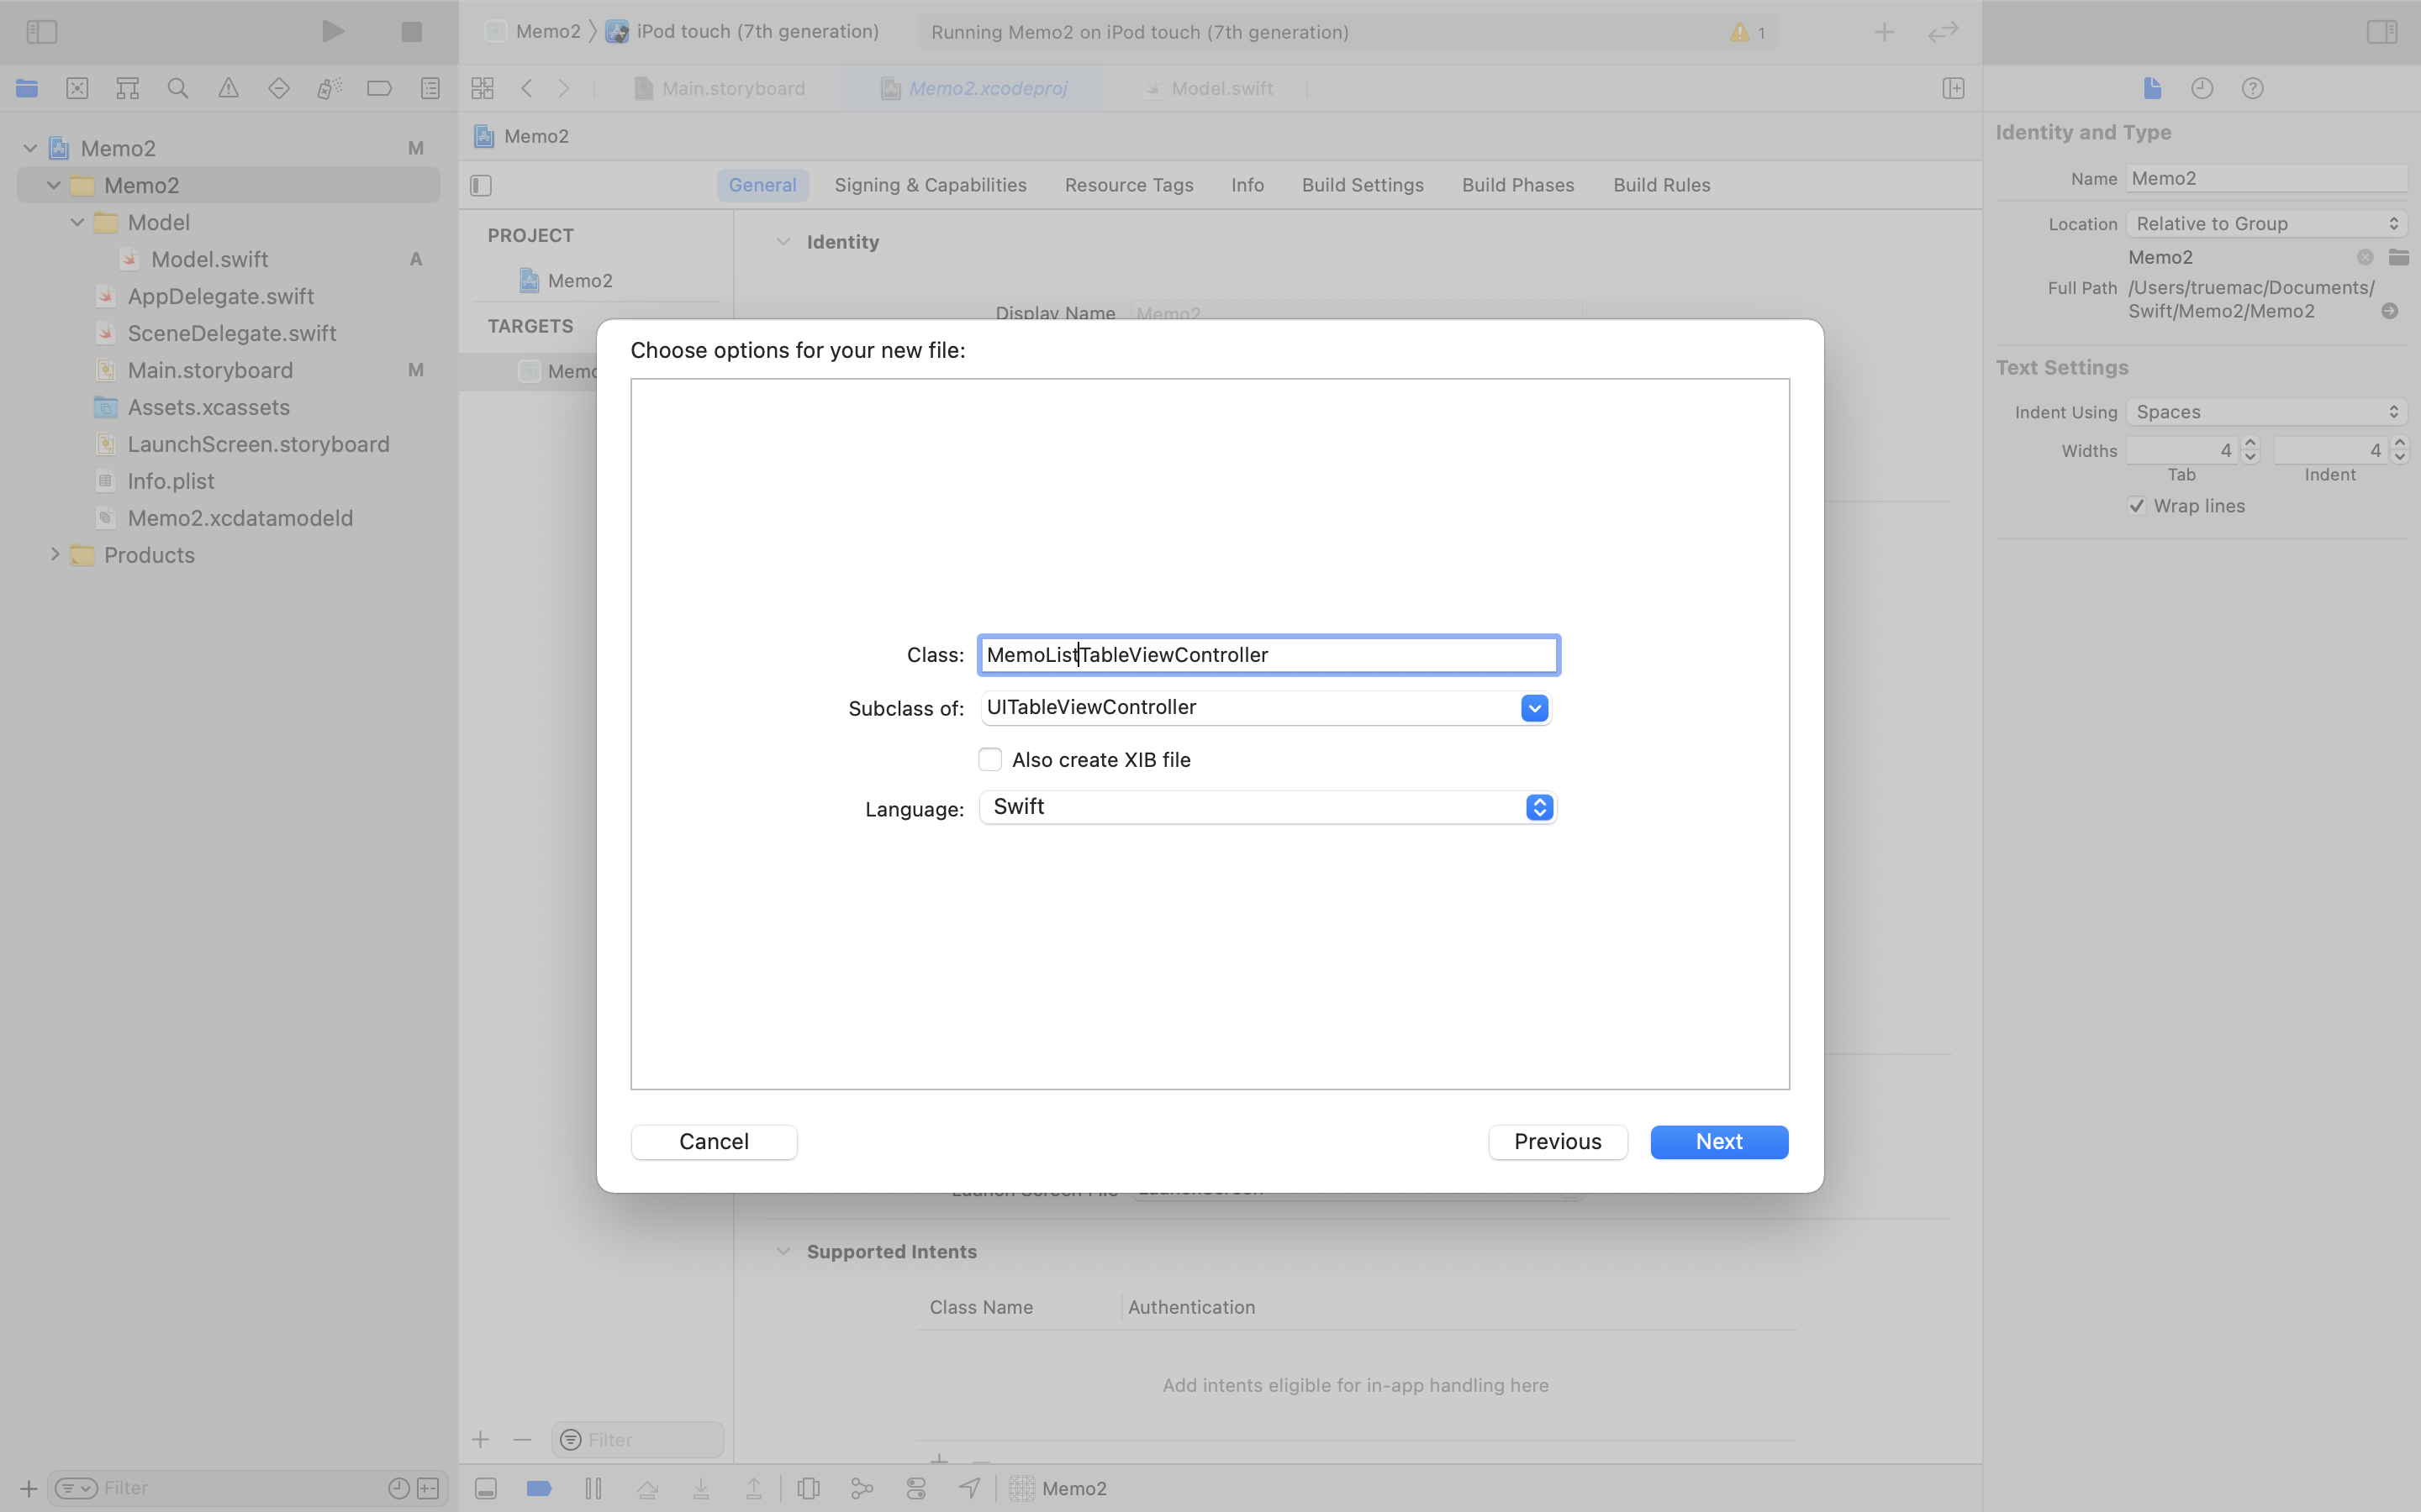Open the Subclass of dropdown arrow
The width and height of the screenshot is (2421, 1512).
pos(1533,708)
